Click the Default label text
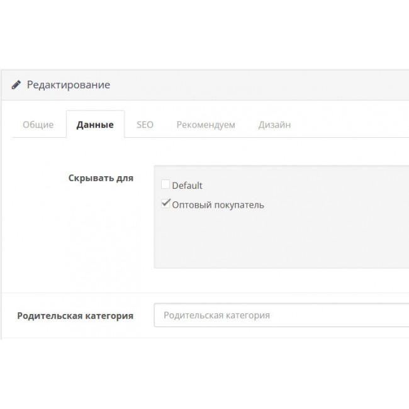 coord(188,186)
